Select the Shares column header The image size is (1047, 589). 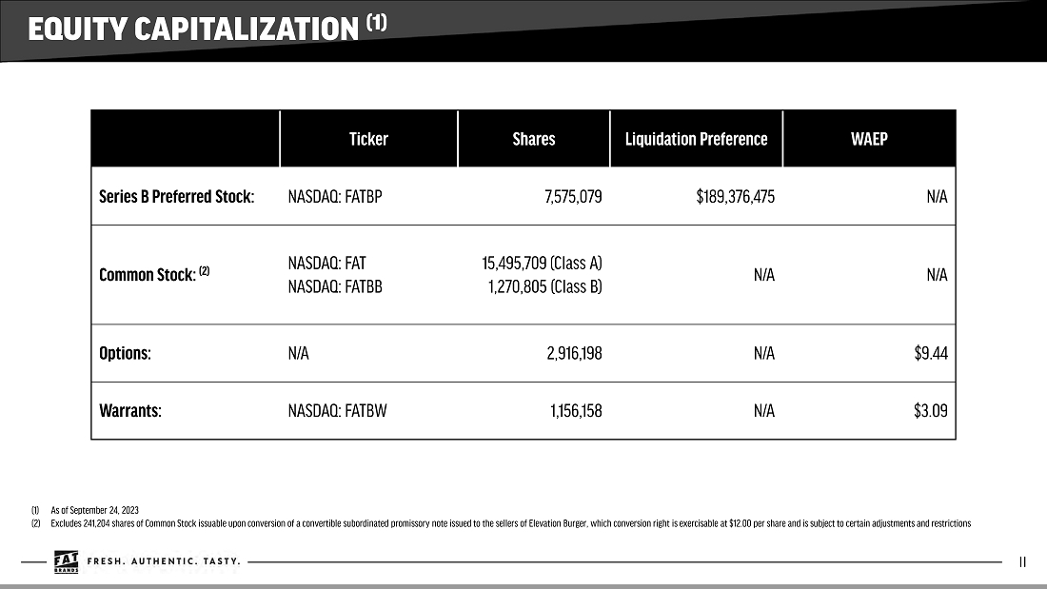click(533, 139)
